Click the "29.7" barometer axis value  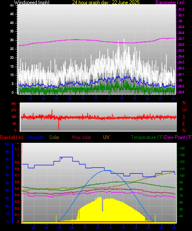[181, 39]
